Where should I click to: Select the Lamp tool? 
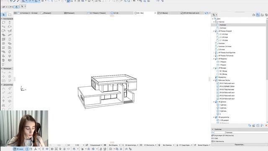point(10,56)
